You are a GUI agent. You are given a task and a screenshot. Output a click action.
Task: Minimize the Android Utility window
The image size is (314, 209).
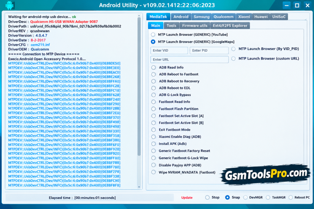(287, 5)
